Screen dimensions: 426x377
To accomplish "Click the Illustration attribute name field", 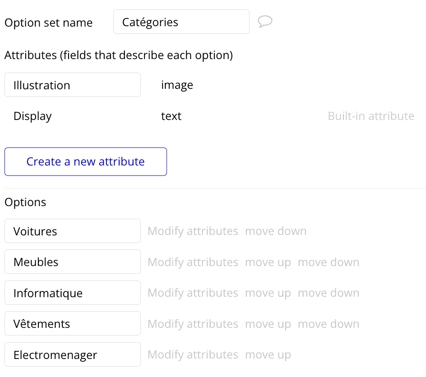I will [x=72, y=85].
